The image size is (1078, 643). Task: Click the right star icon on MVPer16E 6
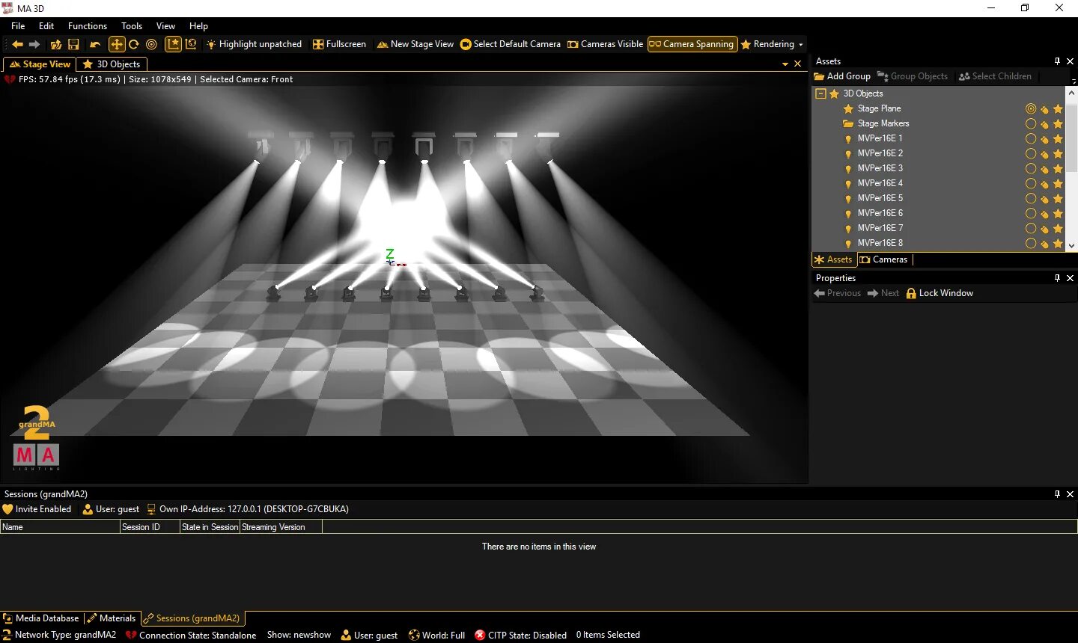click(x=1058, y=213)
